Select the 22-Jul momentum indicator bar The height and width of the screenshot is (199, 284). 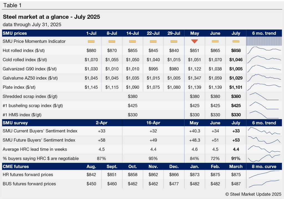pyautogui.click(x=153, y=41)
